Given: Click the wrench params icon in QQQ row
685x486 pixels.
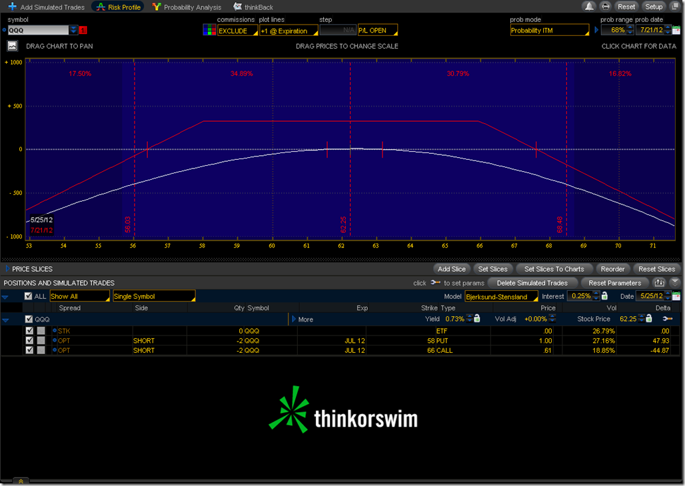Looking at the screenshot, I should coord(668,319).
